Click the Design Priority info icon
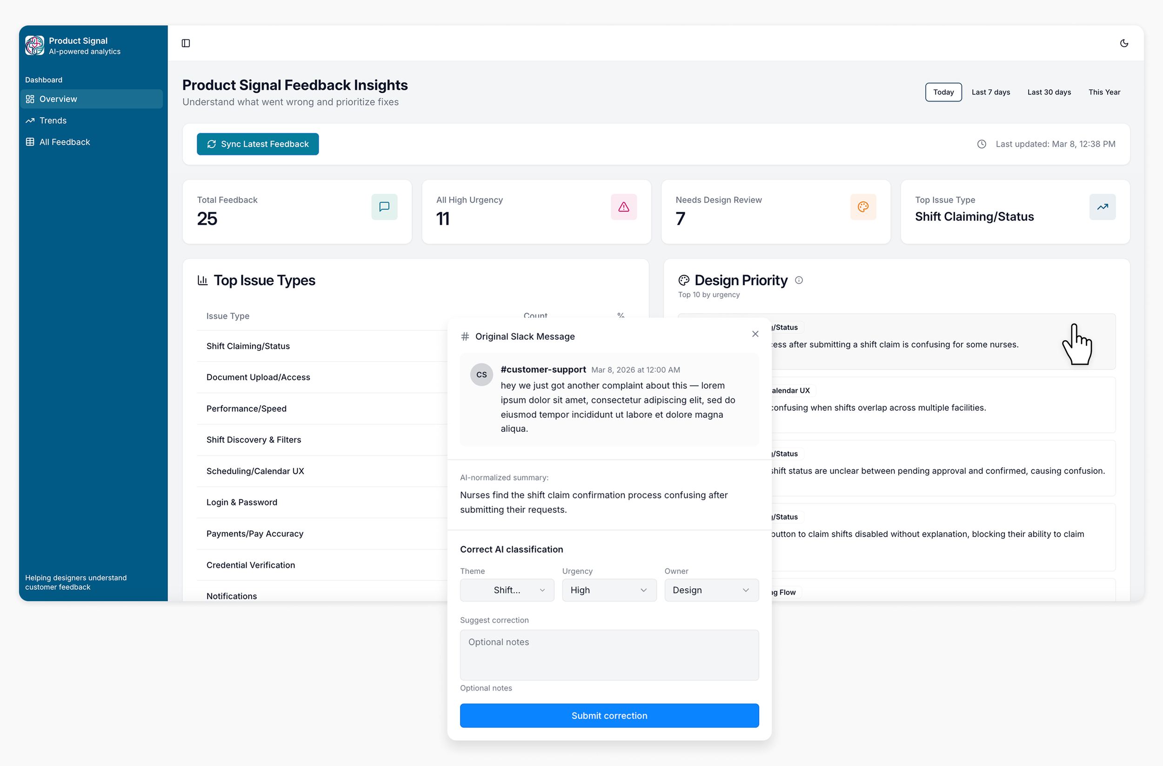Viewport: 1163px width, 766px height. point(799,280)
